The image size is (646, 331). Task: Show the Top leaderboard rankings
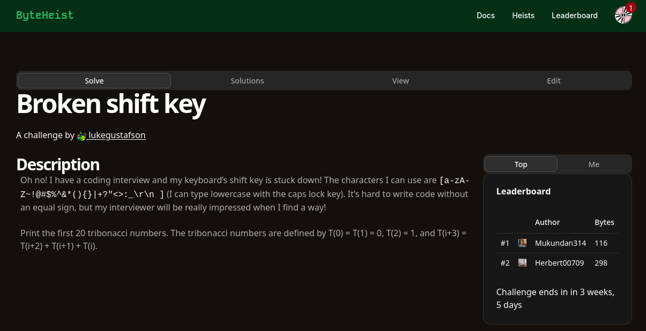tap(521, 164)
